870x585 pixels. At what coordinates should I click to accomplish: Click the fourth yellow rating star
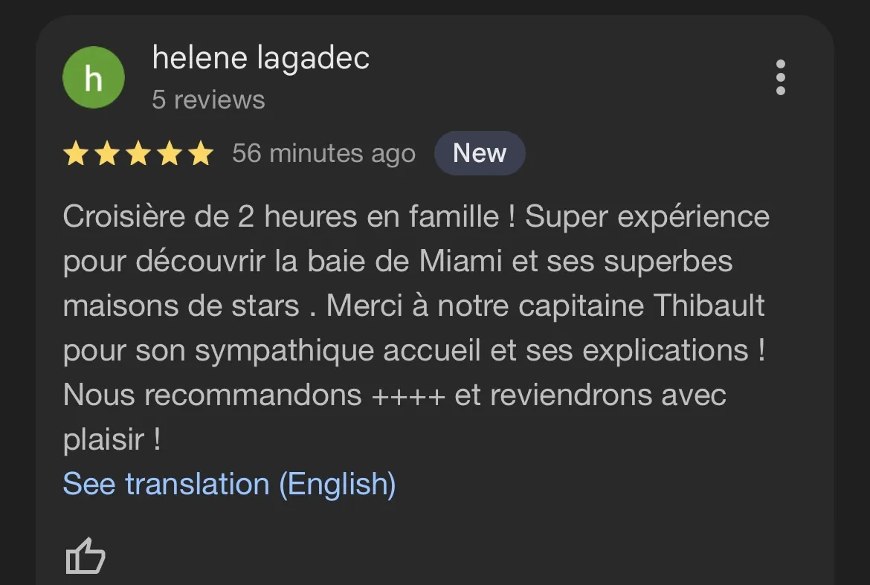[x=169, y=154]
